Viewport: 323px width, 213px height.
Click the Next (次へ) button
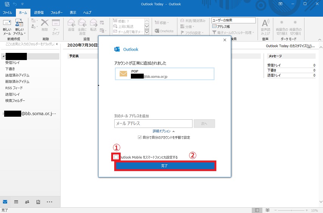click(204, 123)
